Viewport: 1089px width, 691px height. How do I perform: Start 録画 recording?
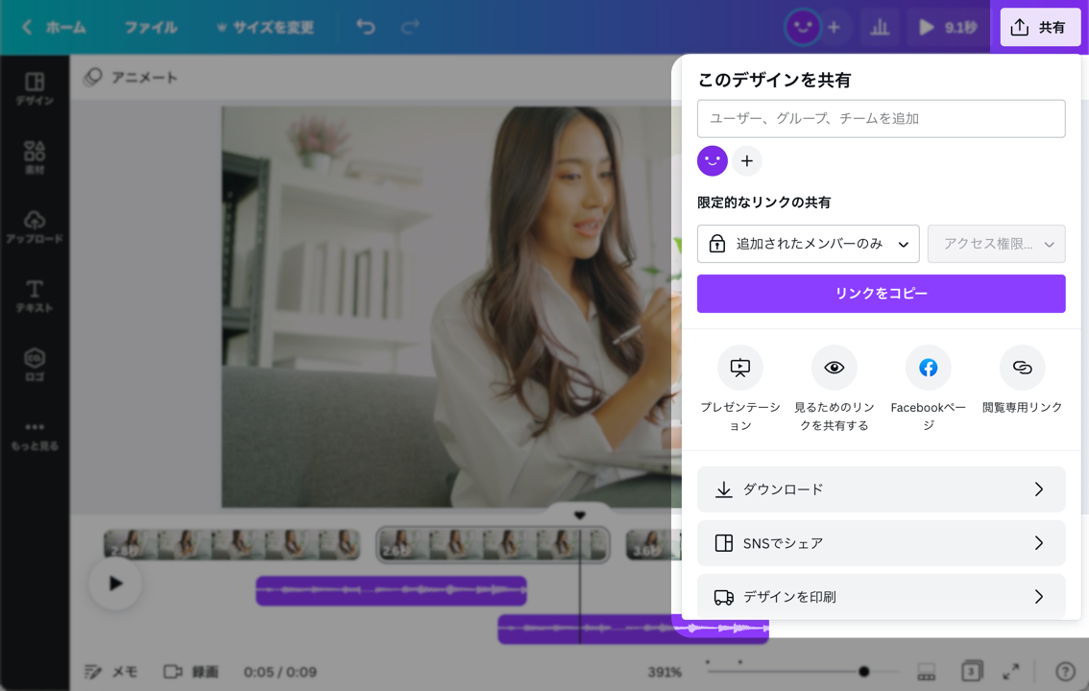click(191, 672)
